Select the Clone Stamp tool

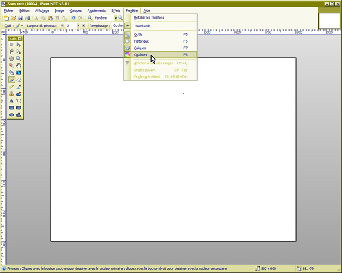[x=11, y=94]
